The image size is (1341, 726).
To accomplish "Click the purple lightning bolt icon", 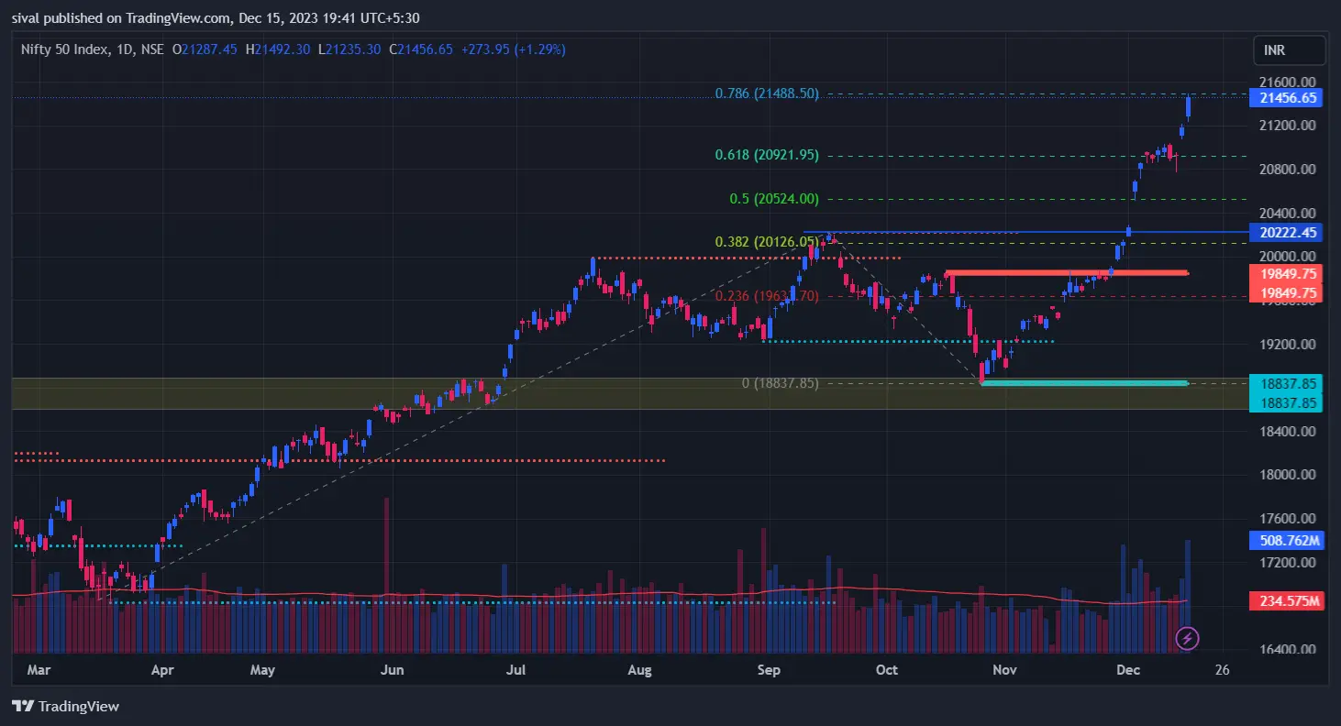I will 1187,638.
